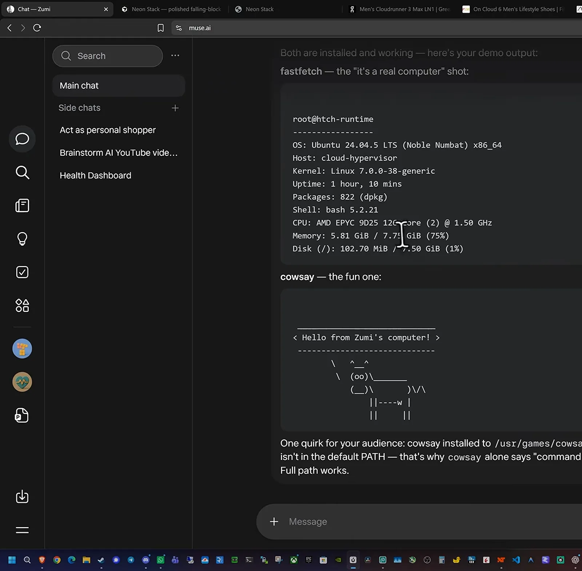Close the Chat — Zumi tab

tap(106, 9)
